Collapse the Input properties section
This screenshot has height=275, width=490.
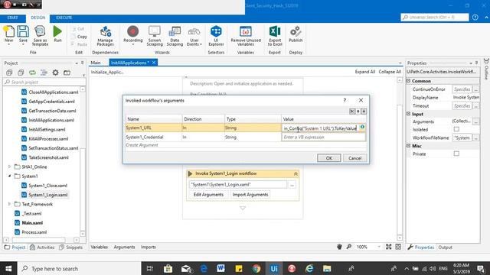click(408, 114)
